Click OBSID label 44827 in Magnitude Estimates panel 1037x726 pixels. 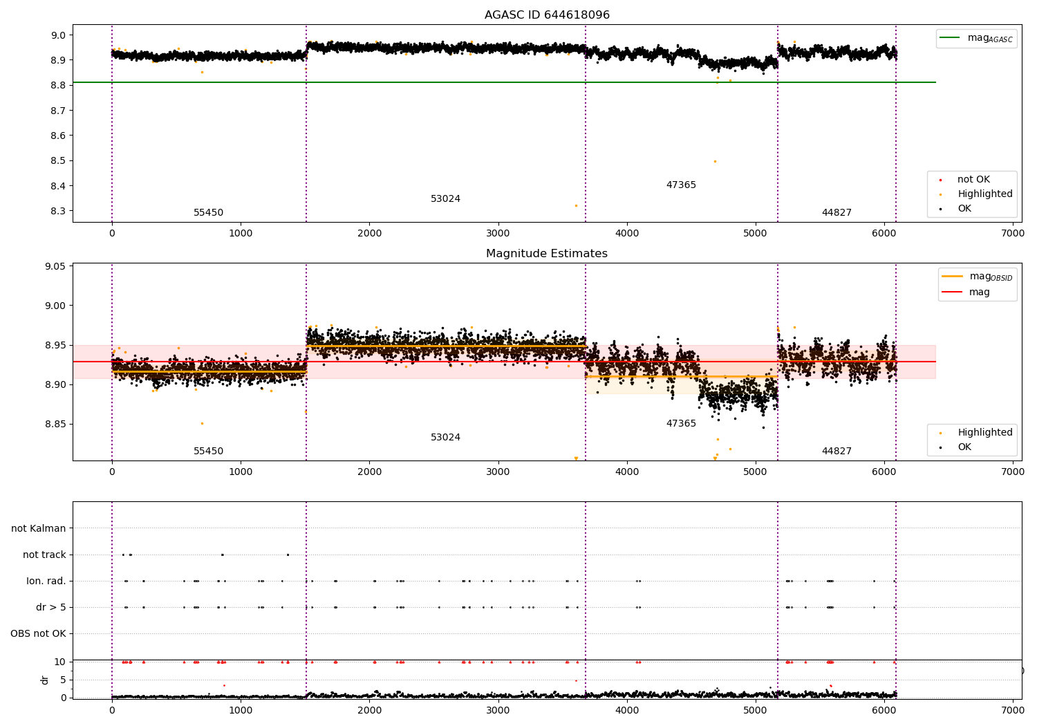[837, 452]
